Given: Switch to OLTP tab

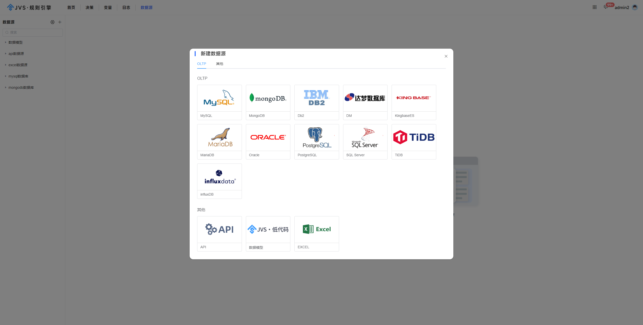Looking at the screenshot, I should click(202, 64).
